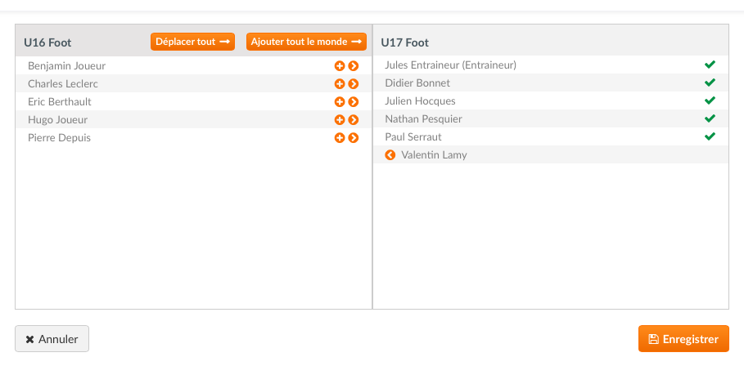This screenshot has height=366, width=744.
Task: Select the Julien Hocques list entry
Action: pyautogui.click(x=550, y=100)
